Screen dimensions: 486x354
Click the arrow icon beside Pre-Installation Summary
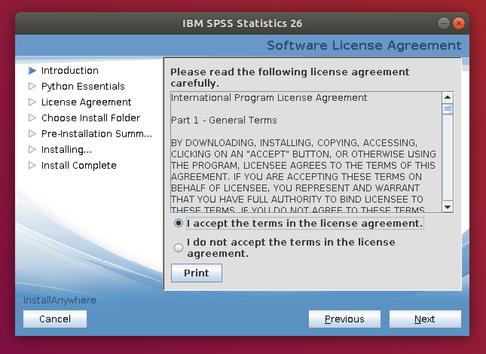32,134
